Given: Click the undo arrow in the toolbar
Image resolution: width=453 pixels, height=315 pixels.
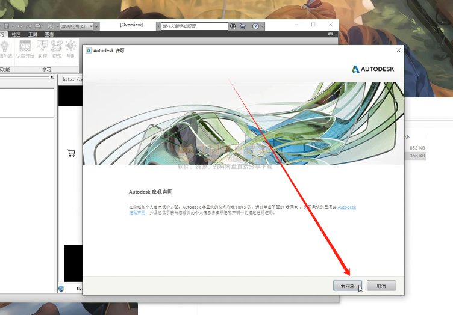Looking at the screenshot, I should pos(20,26).
